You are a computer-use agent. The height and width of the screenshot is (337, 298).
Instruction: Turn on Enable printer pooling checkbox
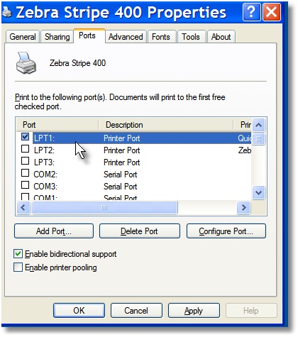[18, 267]
